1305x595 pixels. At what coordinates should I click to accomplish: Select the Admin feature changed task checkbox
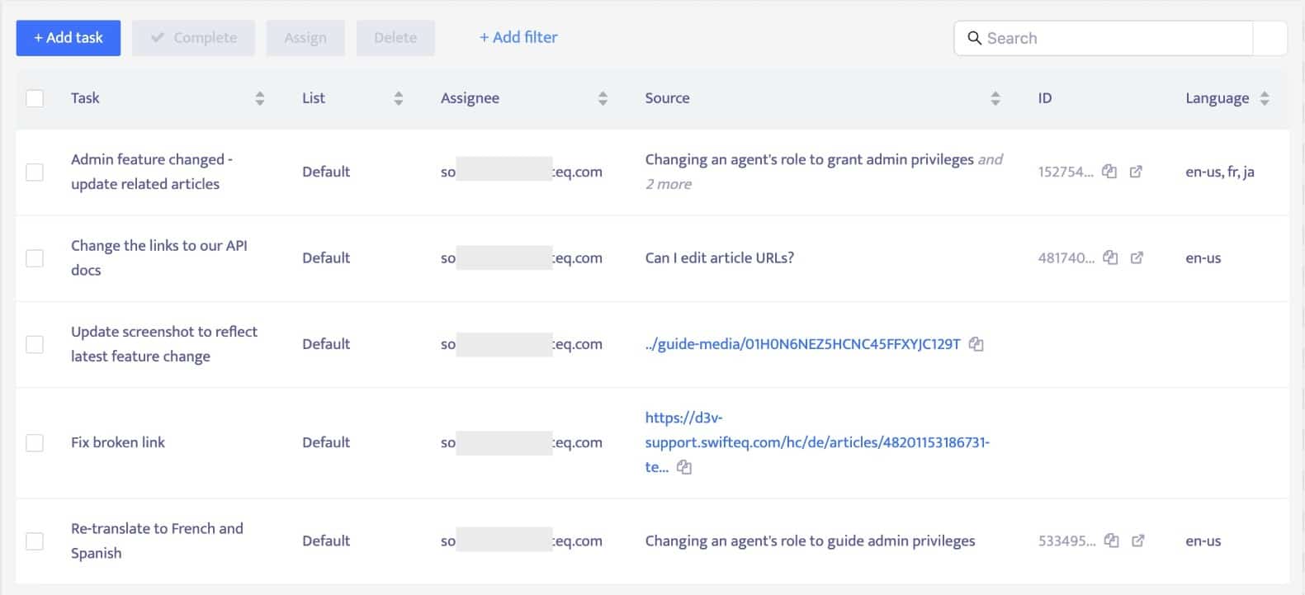[x=35, y=172]
